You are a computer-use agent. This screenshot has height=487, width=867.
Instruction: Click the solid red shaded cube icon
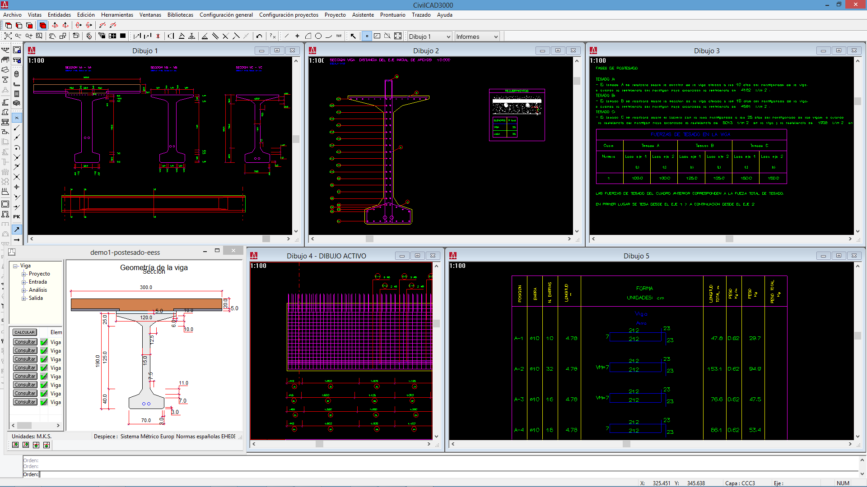pos(43,25)
